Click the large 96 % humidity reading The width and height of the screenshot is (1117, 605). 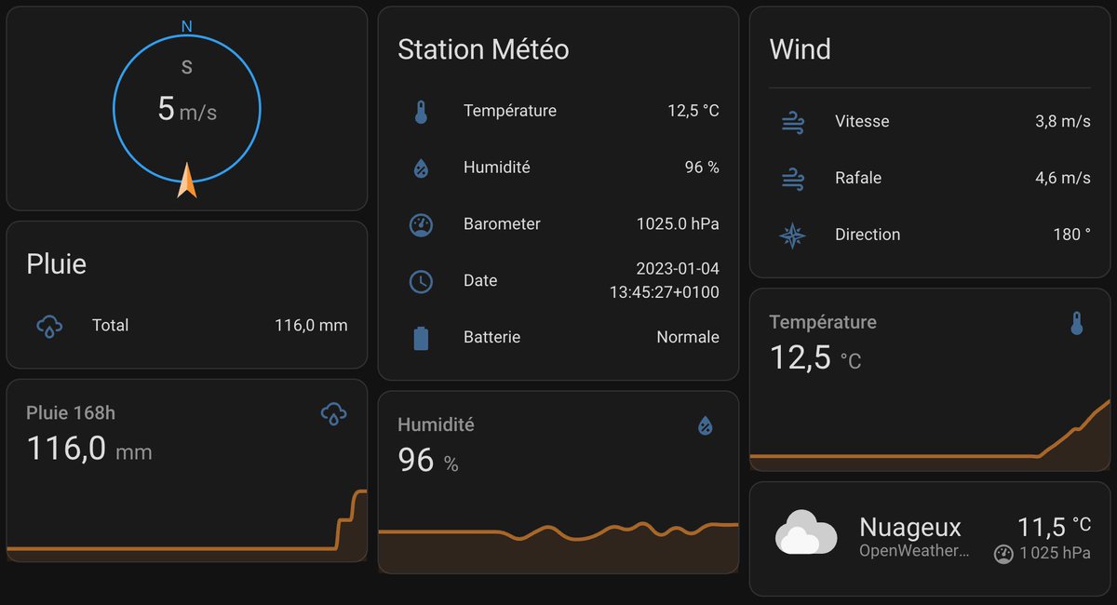[x=428, y=461]
